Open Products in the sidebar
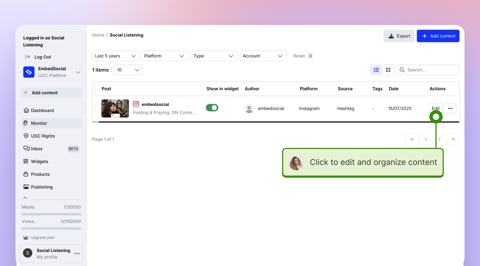The image size is (480, 266). coord(51,174)
